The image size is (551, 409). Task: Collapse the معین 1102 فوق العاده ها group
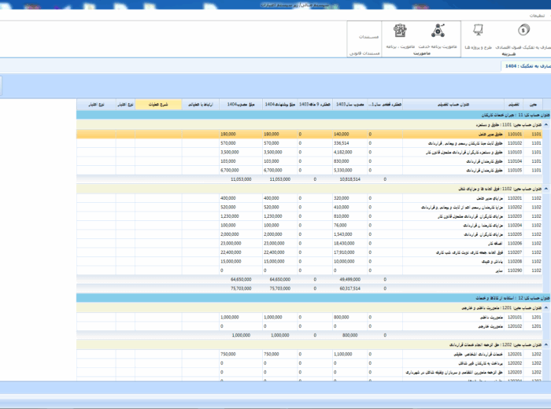546,189
